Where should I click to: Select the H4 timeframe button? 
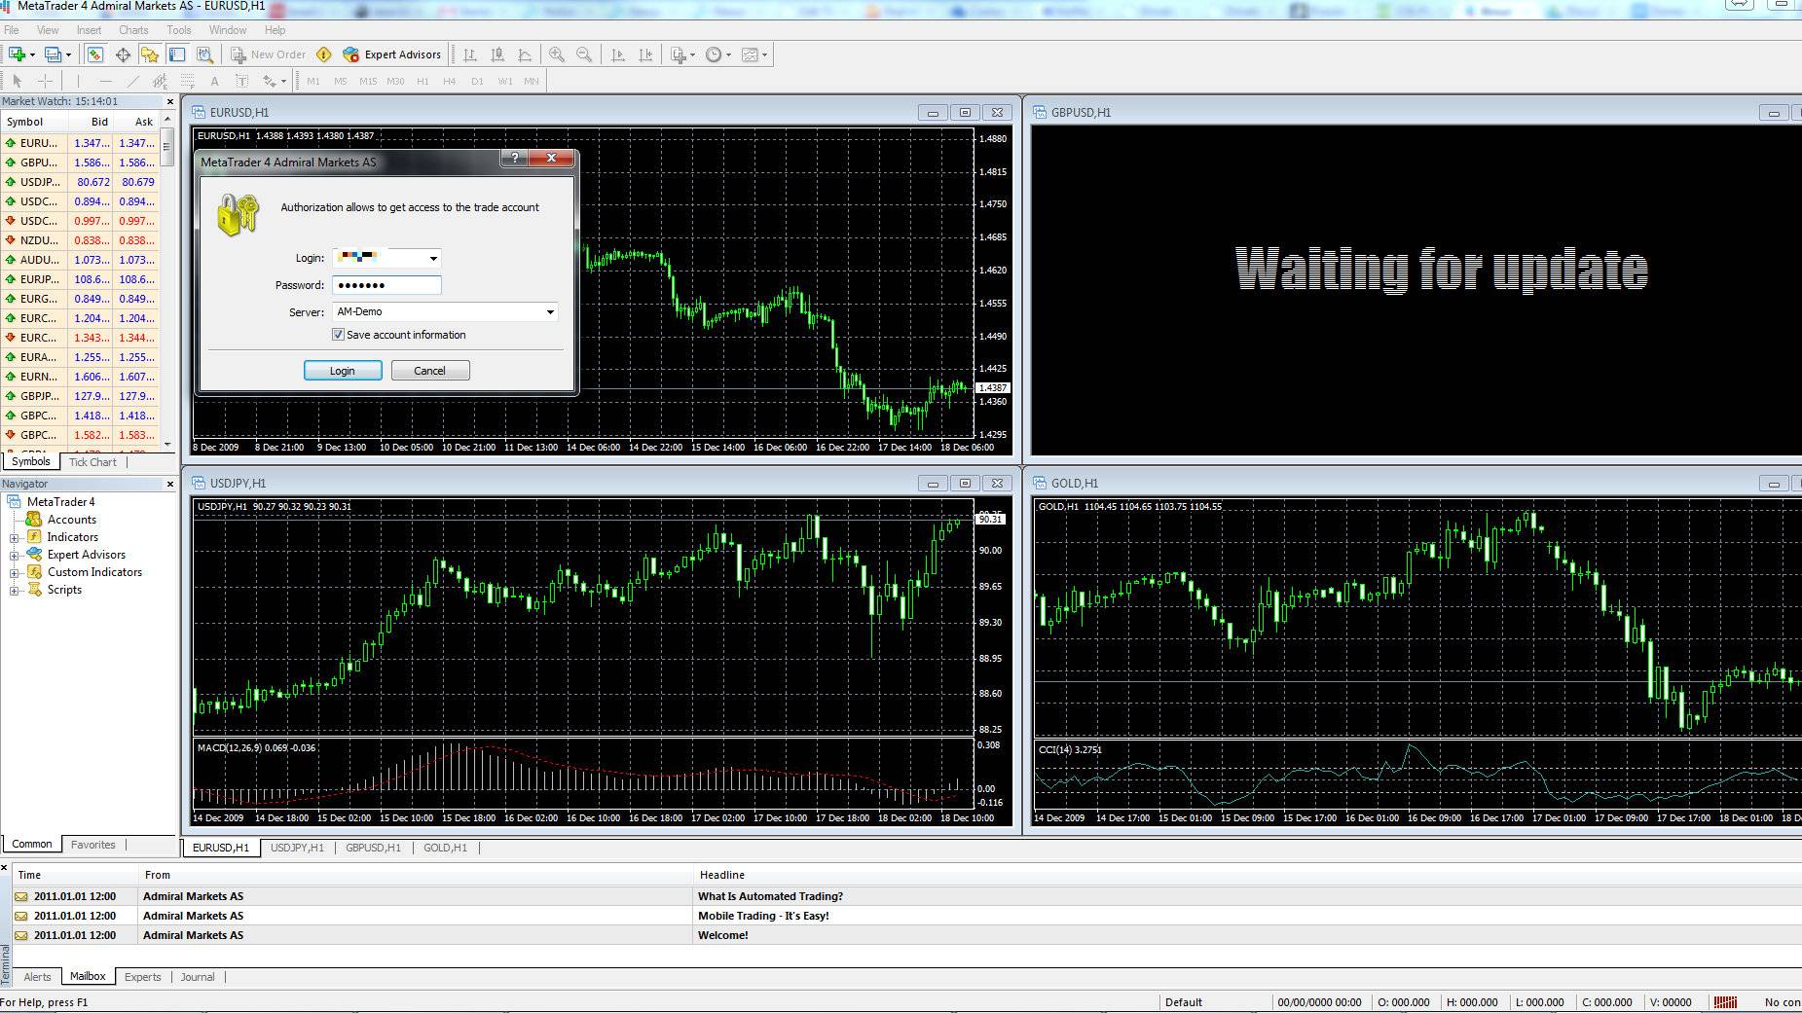(450, 82)
